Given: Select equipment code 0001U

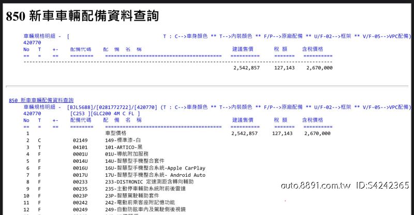Looking at the screenshot, I should [80, 154].
